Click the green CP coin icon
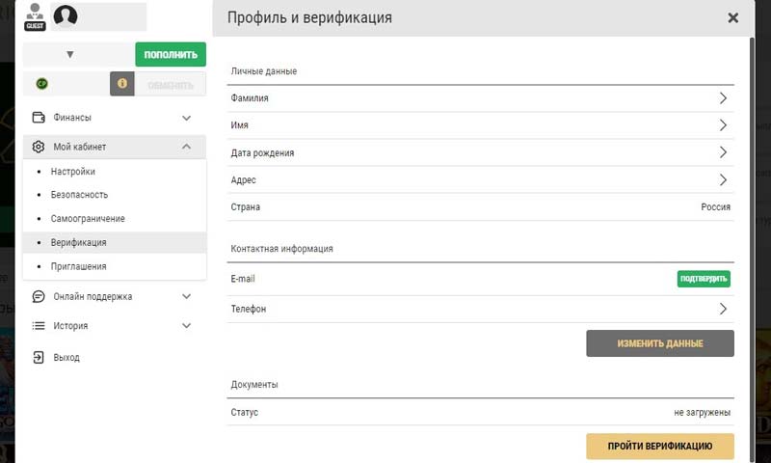The width and height of the screenshot is (771, 463). coord(41,84)
